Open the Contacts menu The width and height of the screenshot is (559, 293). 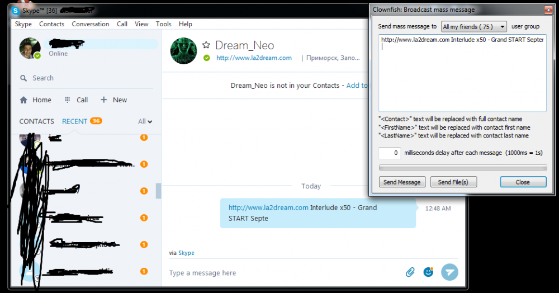51,24
